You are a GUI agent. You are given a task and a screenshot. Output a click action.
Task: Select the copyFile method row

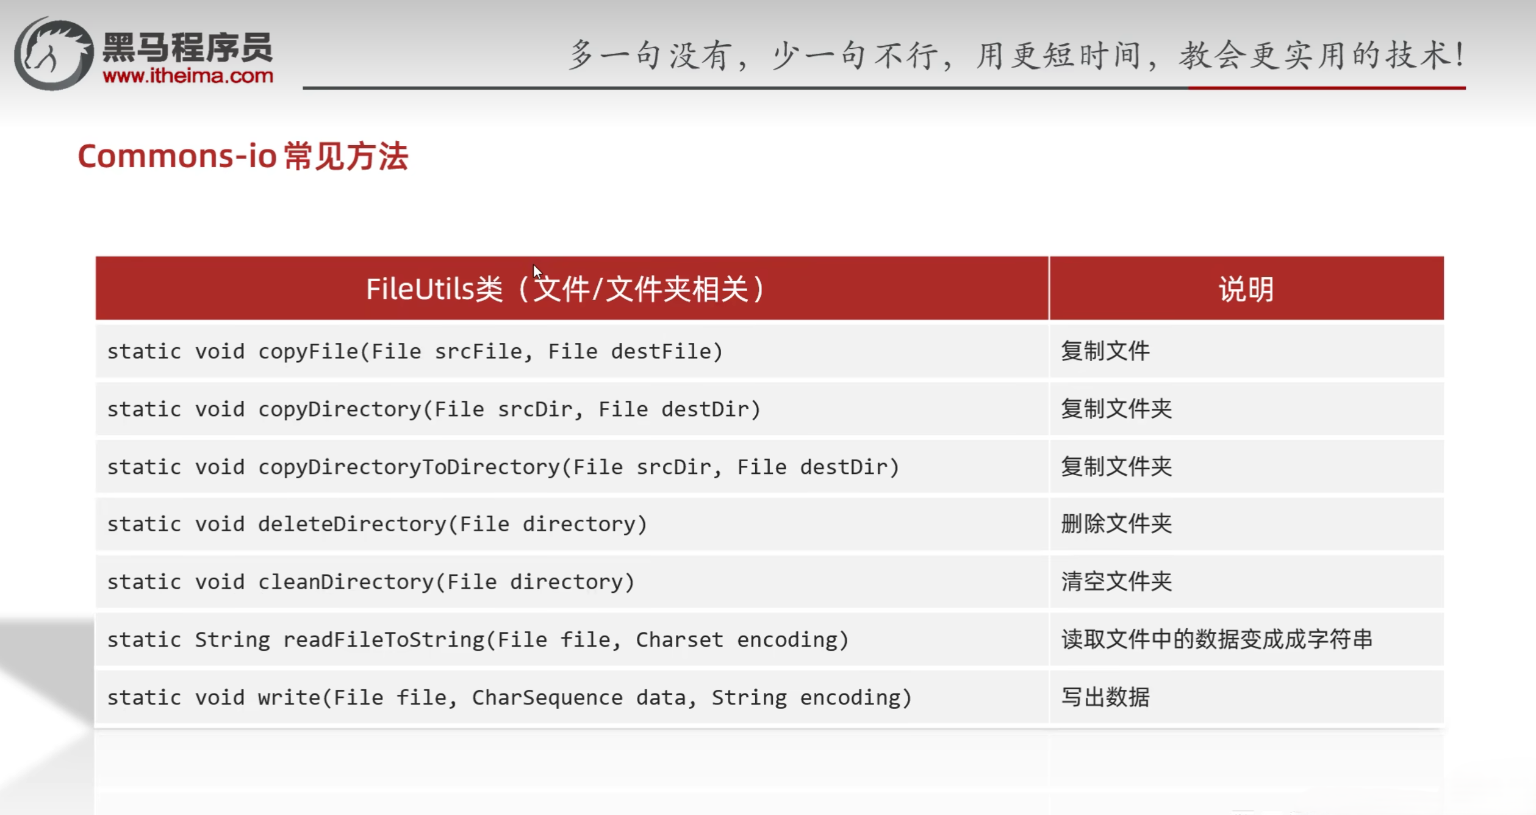(415, 351)
